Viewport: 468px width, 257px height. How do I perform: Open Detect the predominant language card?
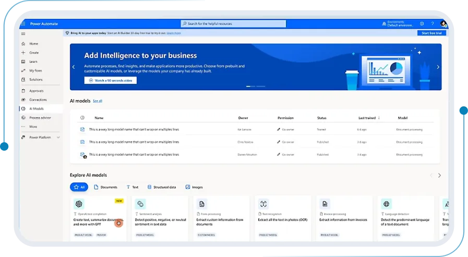pyautogui.click(x=406, y=218)
